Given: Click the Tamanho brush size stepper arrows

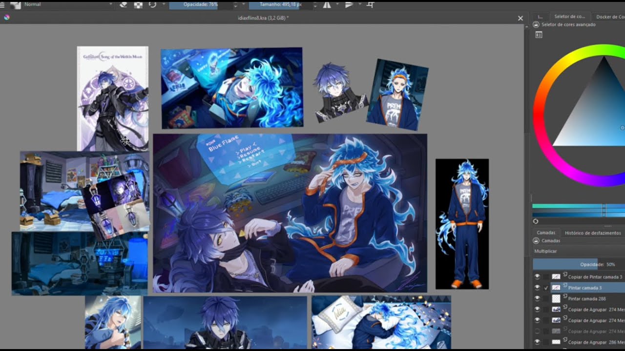Looking at the screenshot, I should tap(315, 4).
